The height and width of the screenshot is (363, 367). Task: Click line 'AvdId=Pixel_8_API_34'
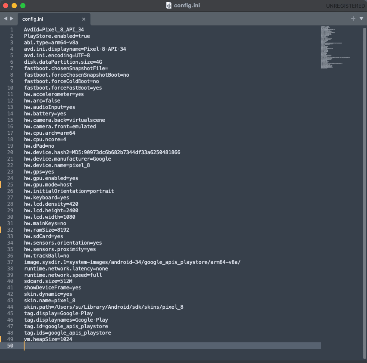[x=54, y=30]
